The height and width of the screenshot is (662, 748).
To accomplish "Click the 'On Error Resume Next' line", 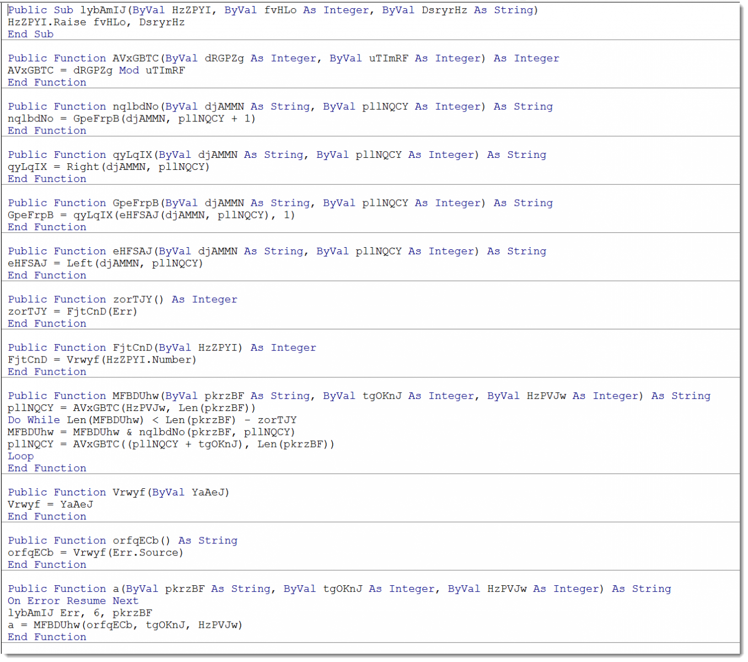I will 73,601.
